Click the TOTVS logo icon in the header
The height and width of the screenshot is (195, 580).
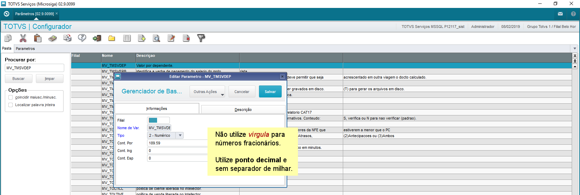tap(6, 14)
